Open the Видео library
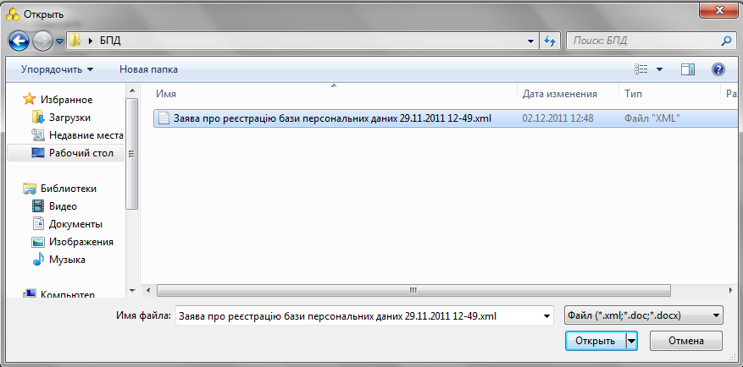 63,206
